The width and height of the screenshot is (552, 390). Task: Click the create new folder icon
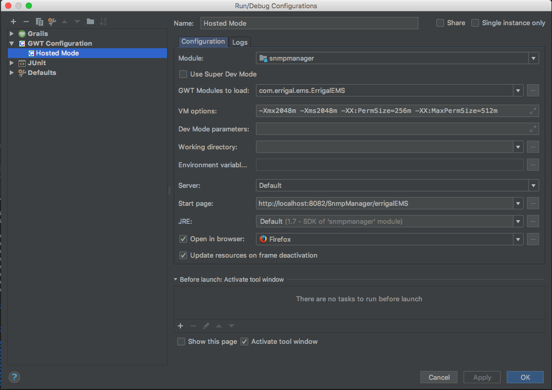point(90,22)
